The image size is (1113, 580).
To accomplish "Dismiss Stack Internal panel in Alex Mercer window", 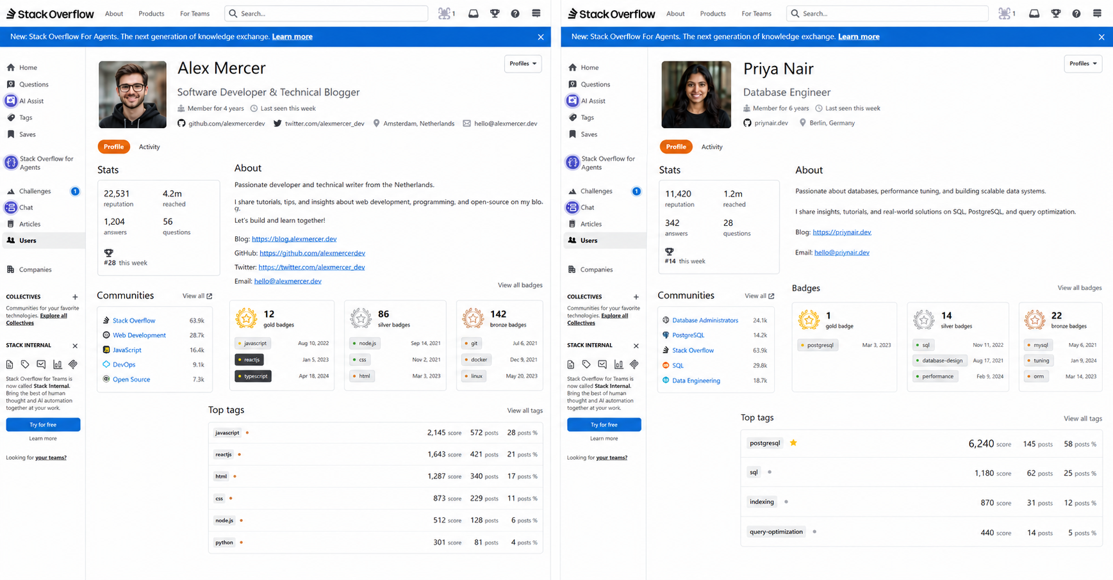I will (x=75, y=346).
